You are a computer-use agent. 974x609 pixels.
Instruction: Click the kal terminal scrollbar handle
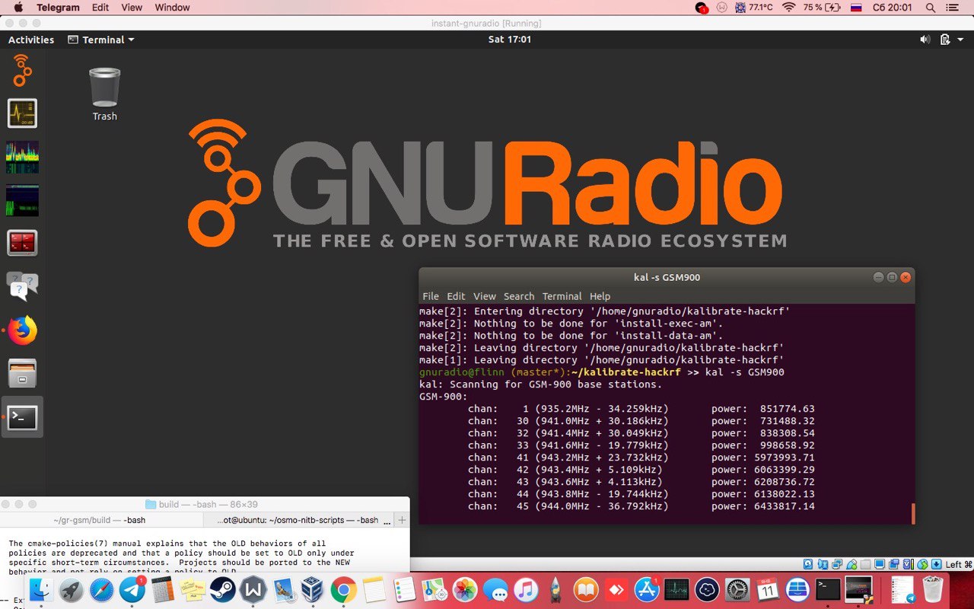pyautogui.click(x=912, y=513)
